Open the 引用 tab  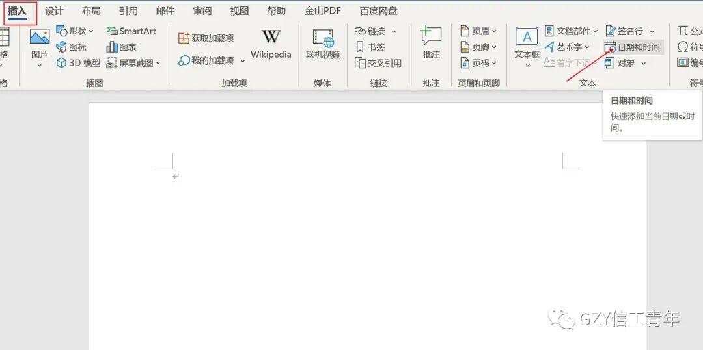click(128, 11)
